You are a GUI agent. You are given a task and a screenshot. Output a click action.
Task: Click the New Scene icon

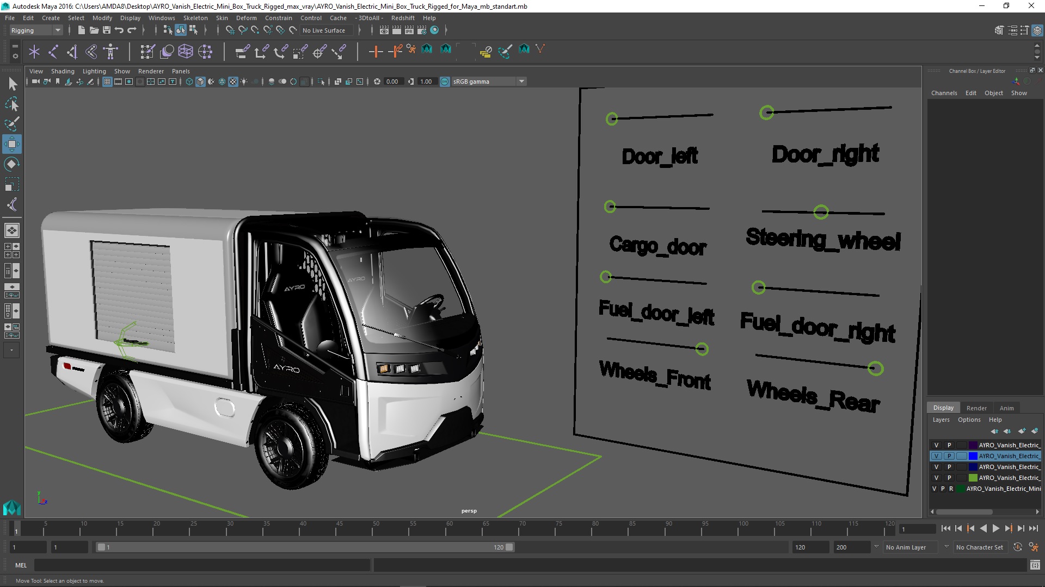tap(81, 30)
